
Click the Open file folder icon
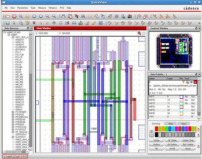point(7,16)
